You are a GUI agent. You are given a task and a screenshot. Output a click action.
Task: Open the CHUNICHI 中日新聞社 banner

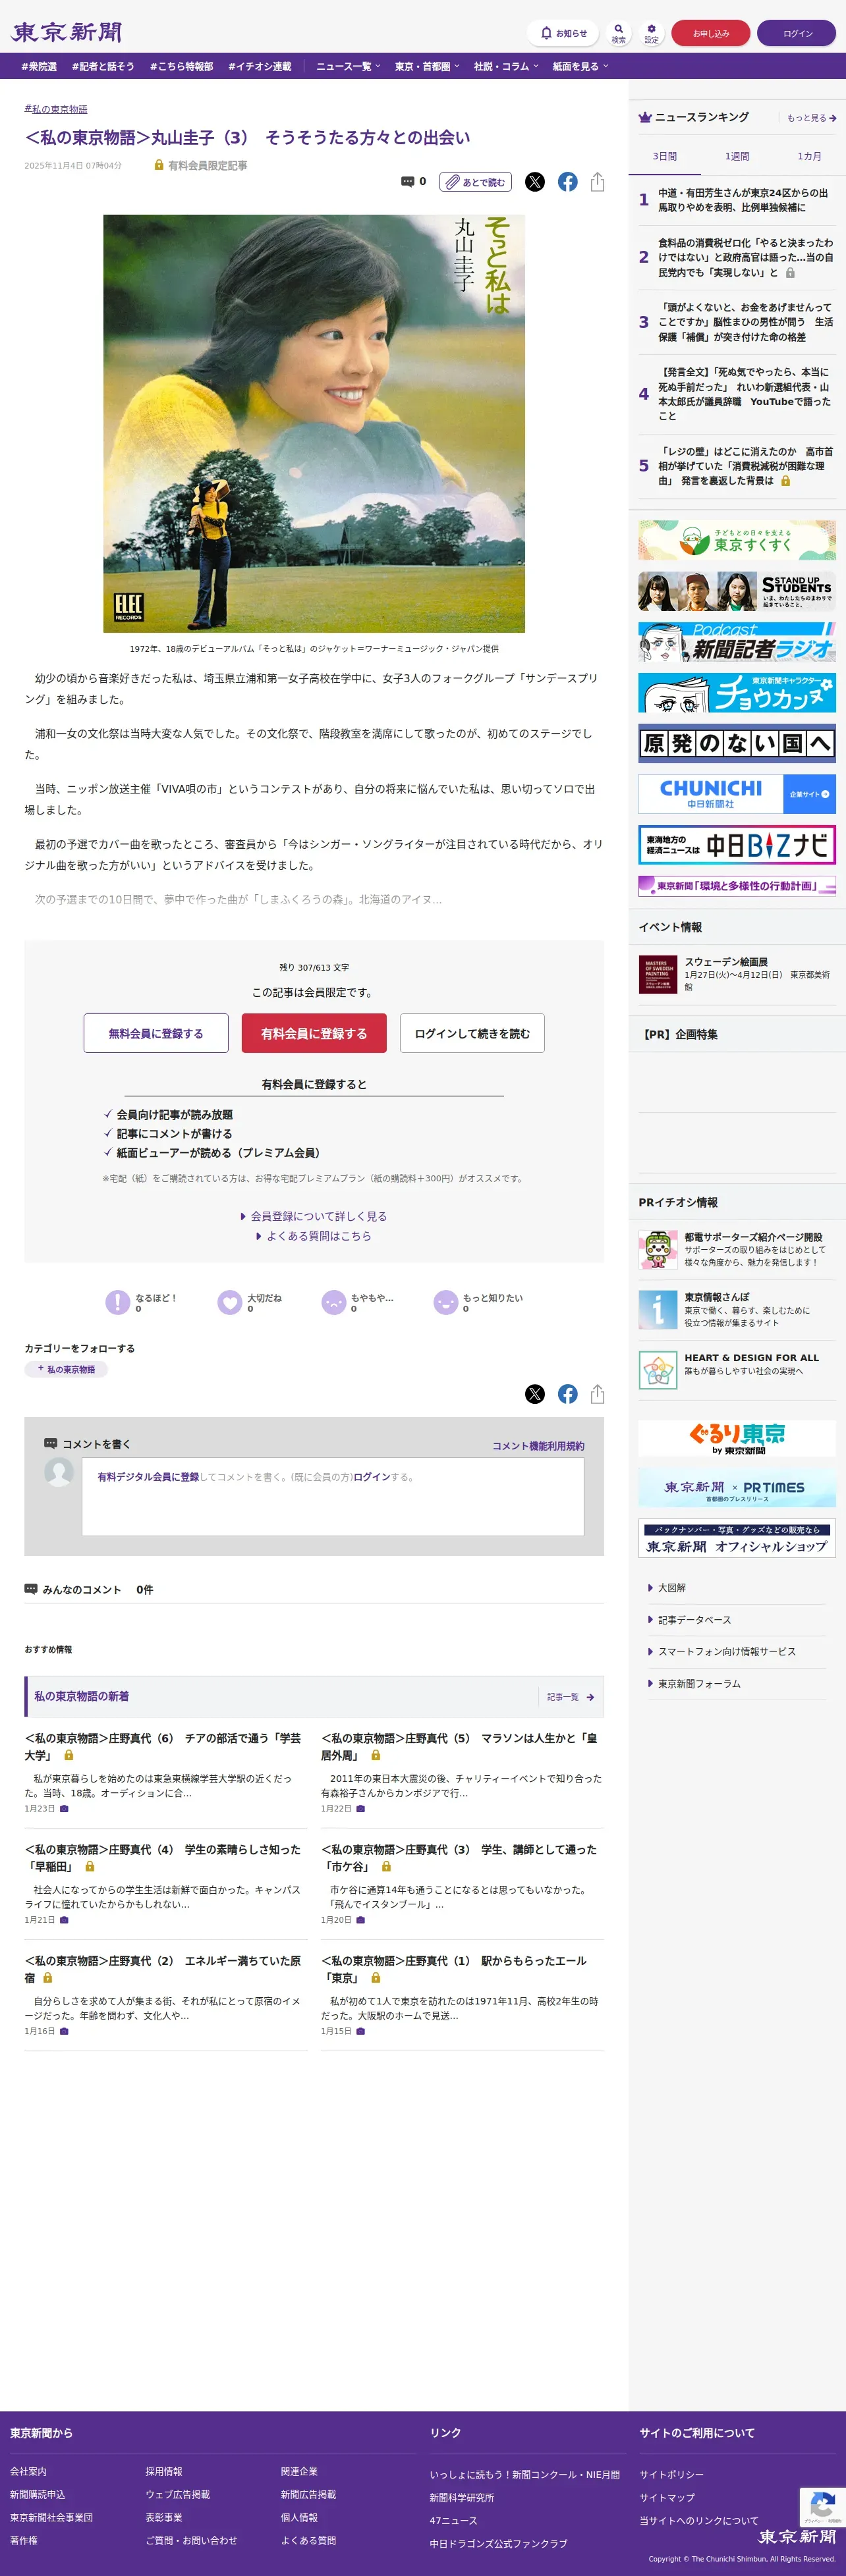tap(737, 794)
